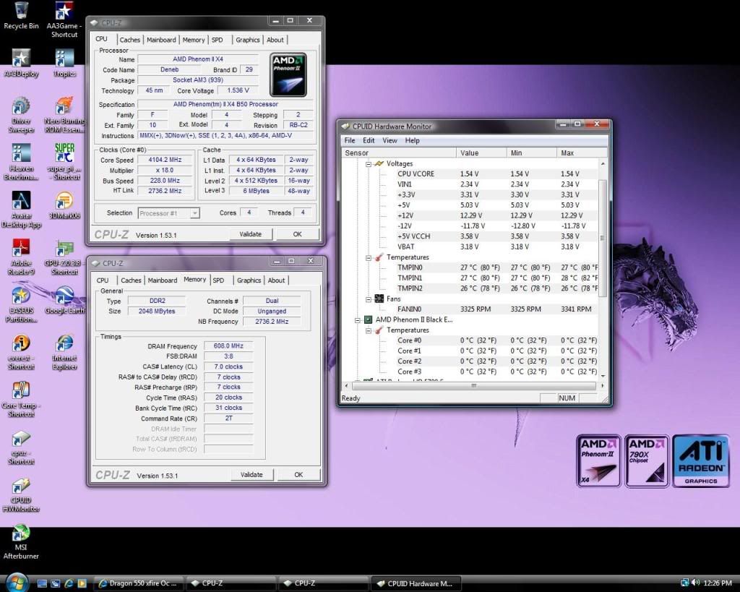Image resolution: width=740 pixels, height=592 pixels.
Task: Click the Hardware Monitor vertical scrollbar
Action: (604, 239)
